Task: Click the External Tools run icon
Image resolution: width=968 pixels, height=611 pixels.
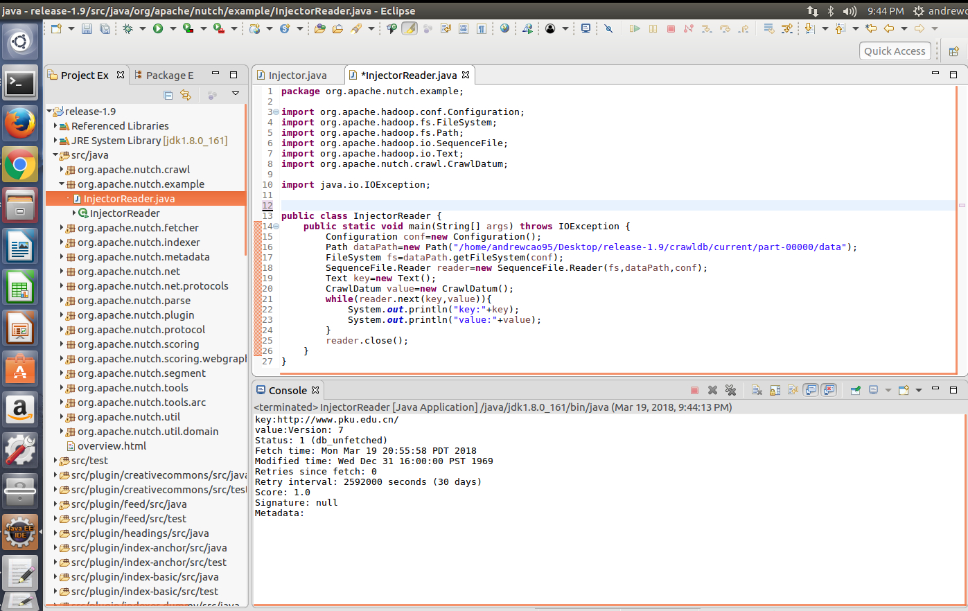Action: click(x=218, y=28)
